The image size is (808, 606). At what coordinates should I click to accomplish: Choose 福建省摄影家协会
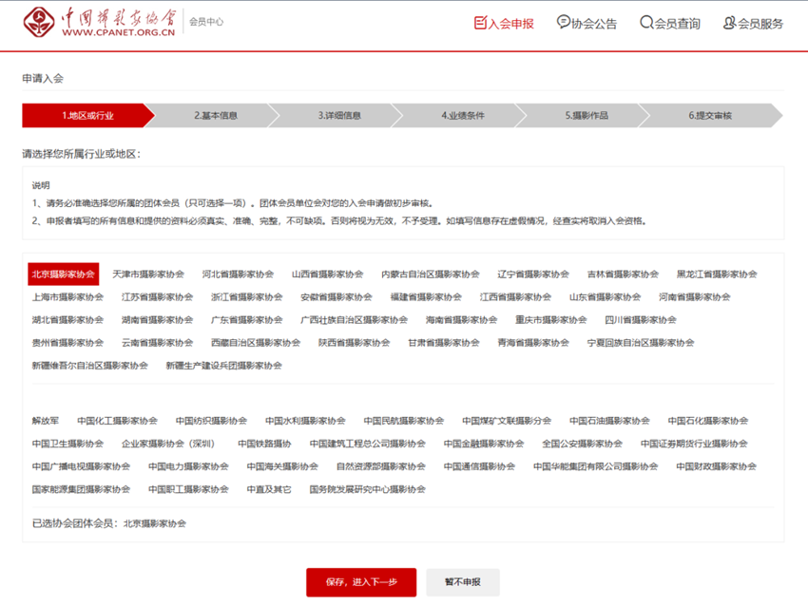426,297
